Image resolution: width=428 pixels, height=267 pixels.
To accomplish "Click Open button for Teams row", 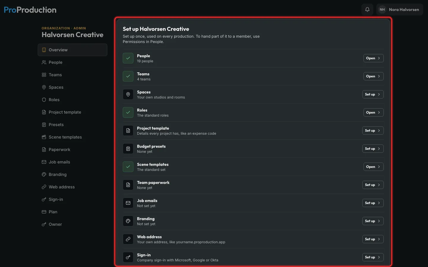I will click(373, 76).
